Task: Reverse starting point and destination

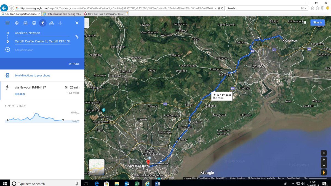Action: pyautogui.click(x=77, y=37)
